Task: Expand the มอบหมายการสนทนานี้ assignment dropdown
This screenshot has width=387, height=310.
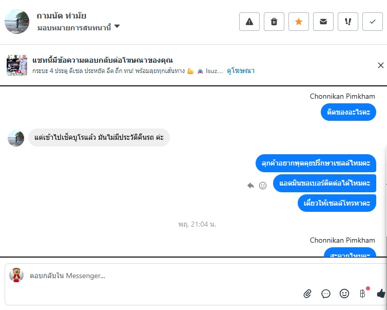Action: pos(78,27)
